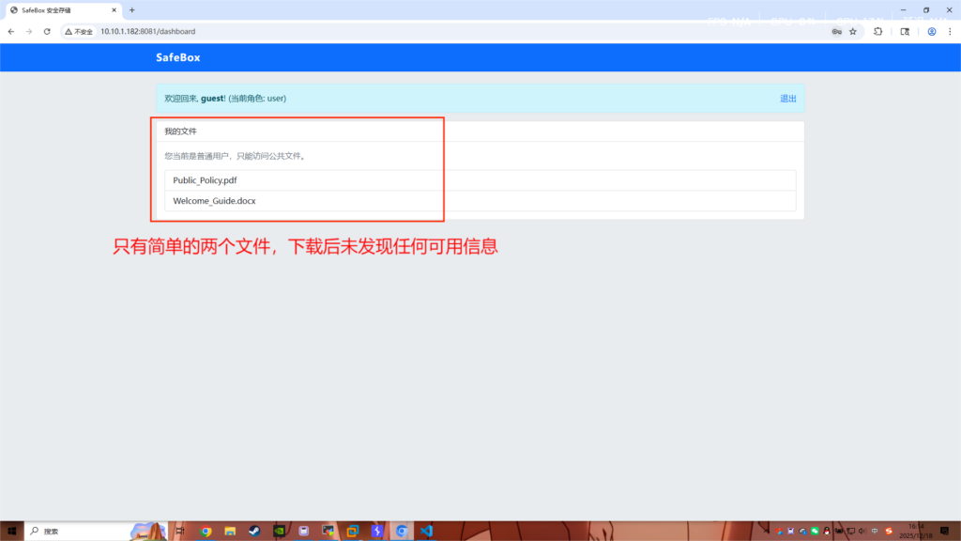The width and height of the screenshot is (961, 541).
Task: Open the Welcome_Guide.docx file
Action: coord(214,201)
